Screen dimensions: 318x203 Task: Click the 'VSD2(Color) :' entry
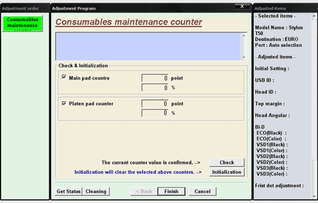pos(272,162)
